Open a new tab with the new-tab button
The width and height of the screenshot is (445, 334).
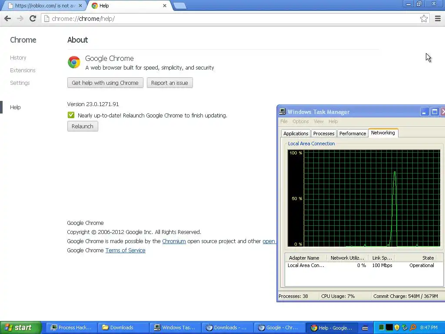tap(179, 6)
